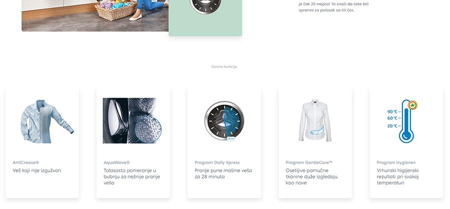Click 'Veš koji nije izgužvan' description
This screenshot has height=209, width=450.
coord(37,170)
